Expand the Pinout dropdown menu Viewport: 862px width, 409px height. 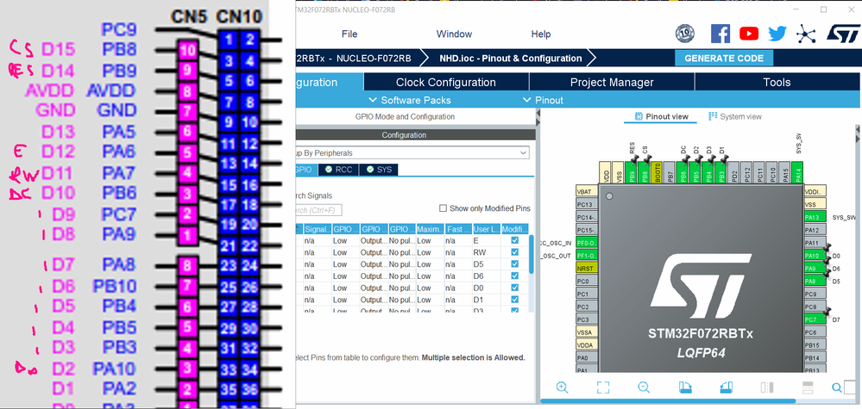point(542,101)
